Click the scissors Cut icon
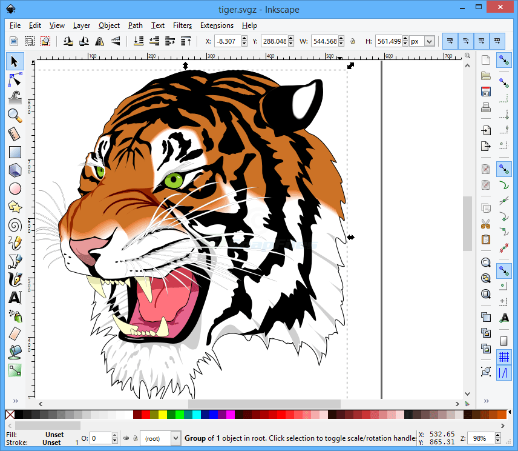The height and width of the screenshot is (451, 518). [x=485, y=224]
